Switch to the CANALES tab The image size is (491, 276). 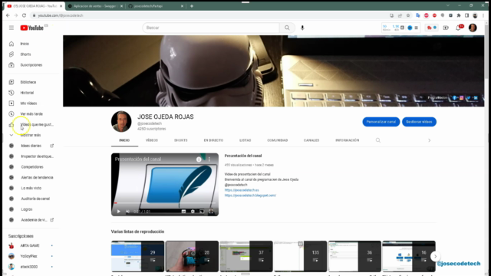pyautogui.click(x=311, y=140)
